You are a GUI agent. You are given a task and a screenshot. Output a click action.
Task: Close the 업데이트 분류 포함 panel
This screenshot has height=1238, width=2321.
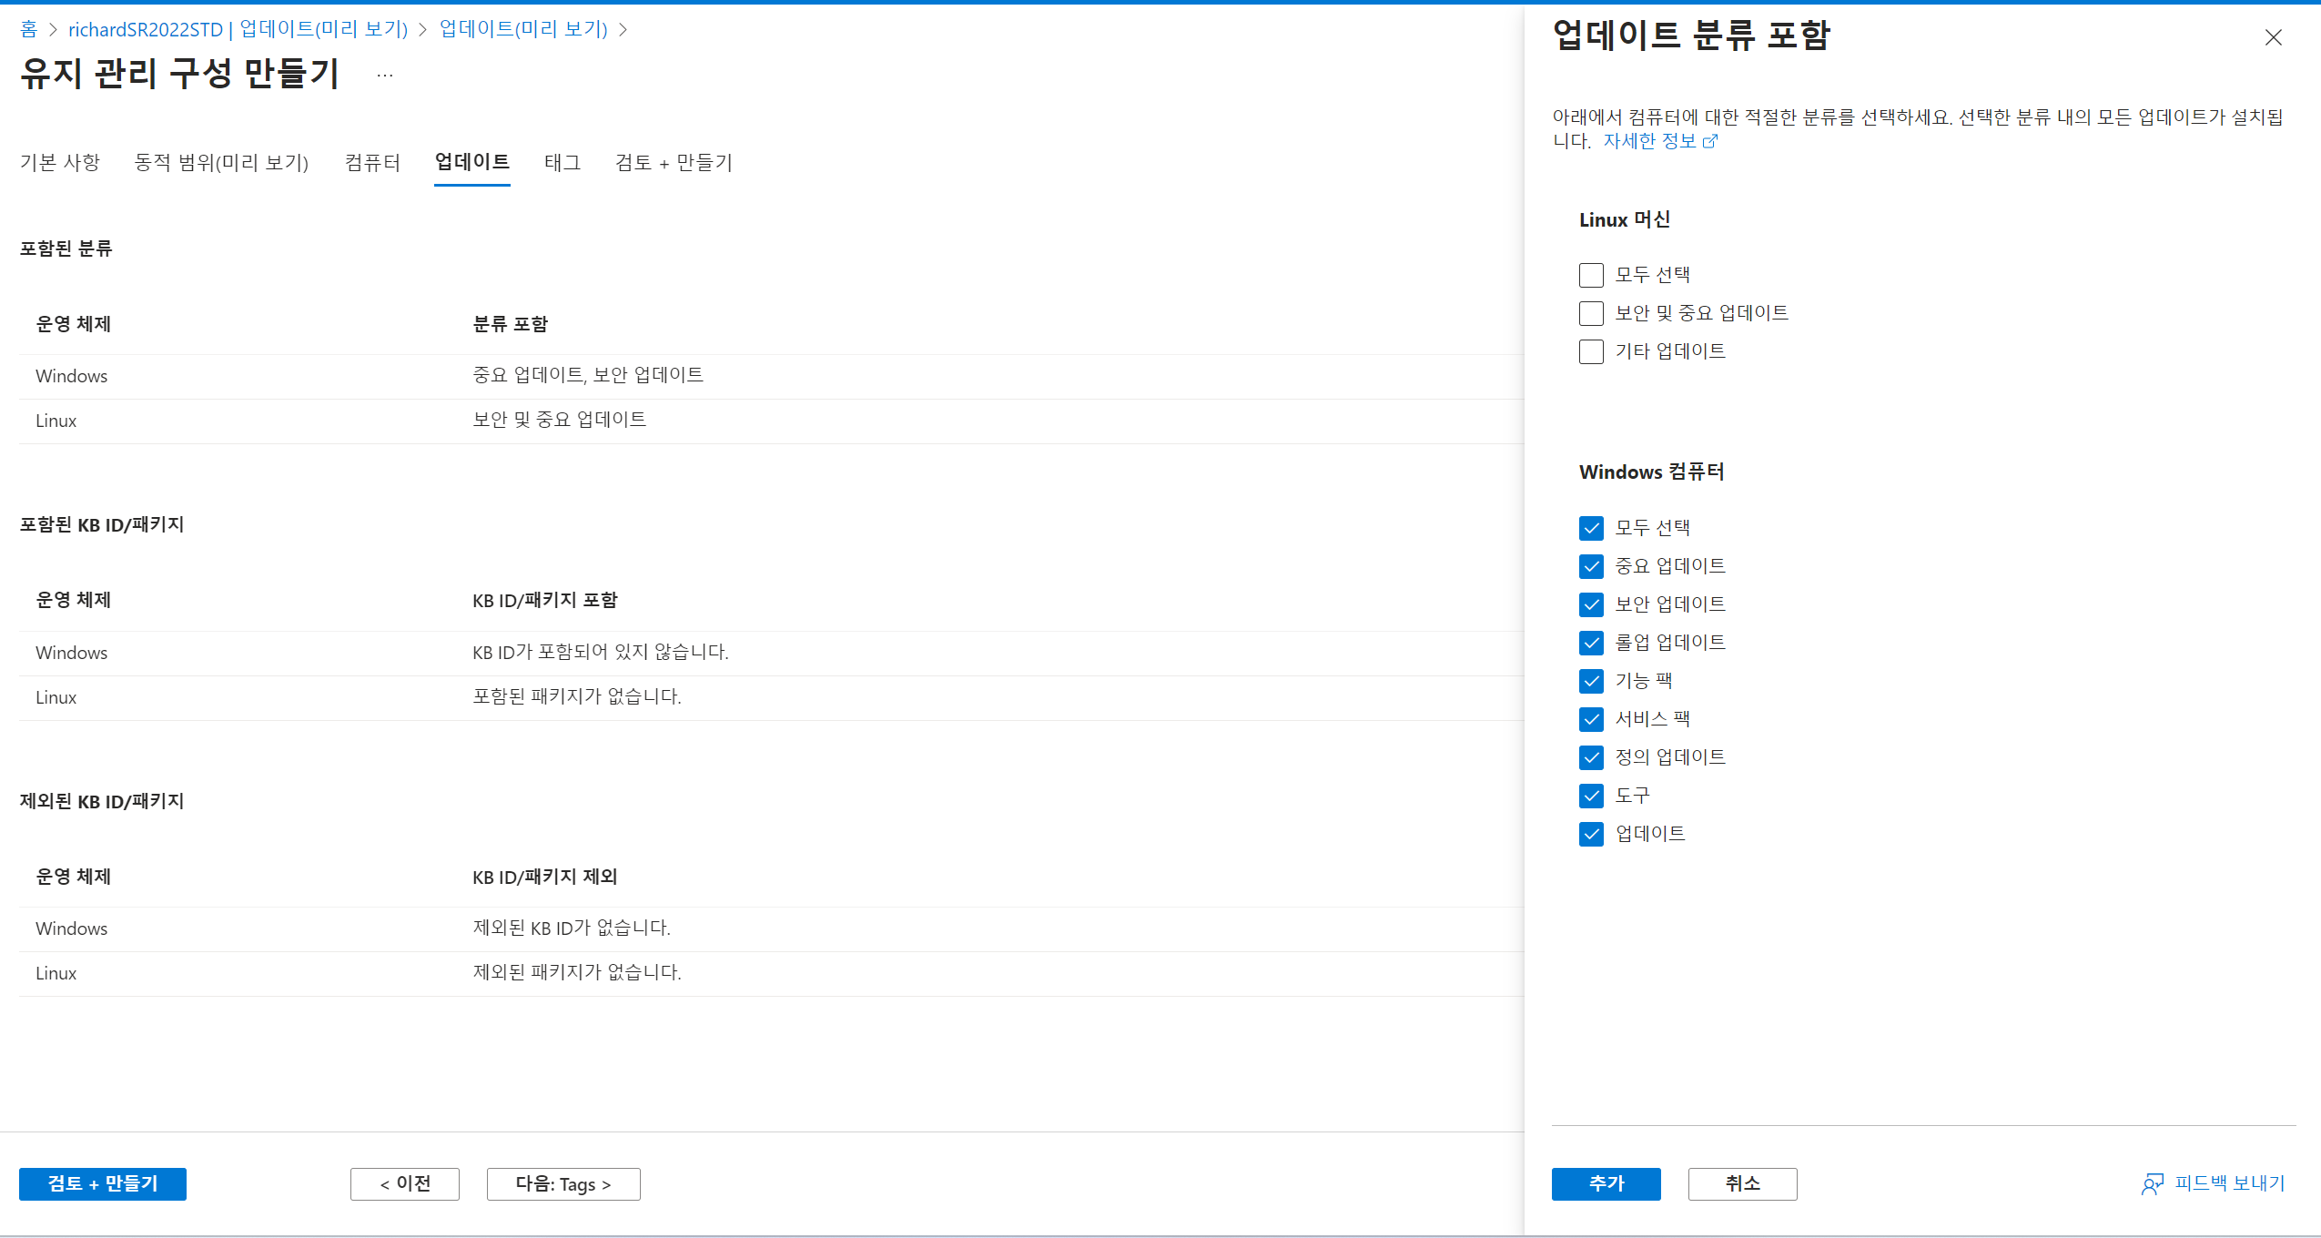pos(2273,37)
